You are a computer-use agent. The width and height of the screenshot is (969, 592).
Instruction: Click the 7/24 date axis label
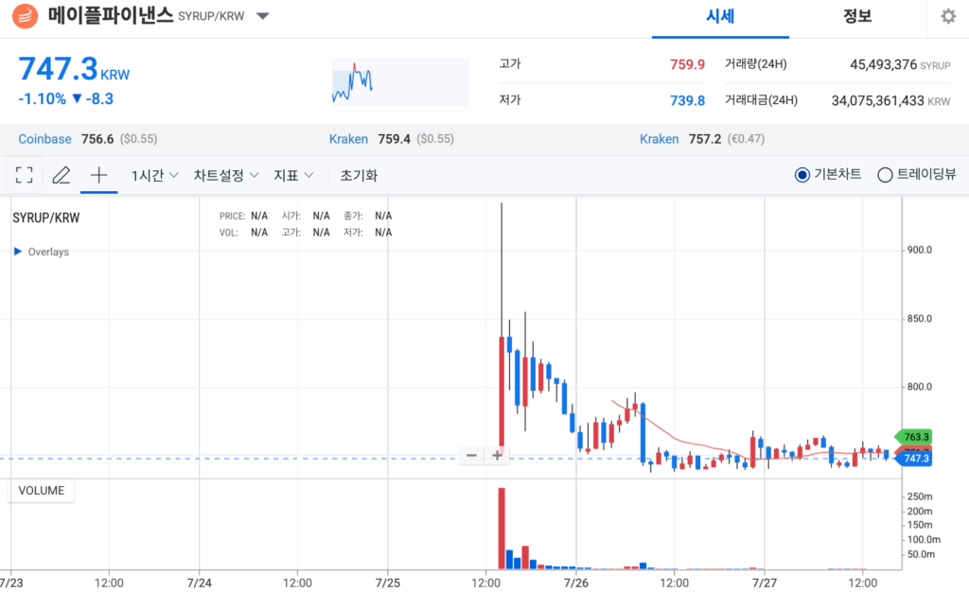[x=199, y=583]
